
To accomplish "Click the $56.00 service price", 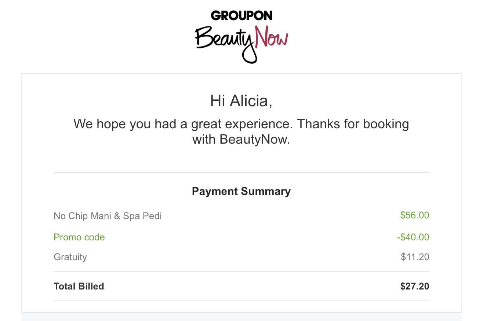I will click(x=414, y=215).
